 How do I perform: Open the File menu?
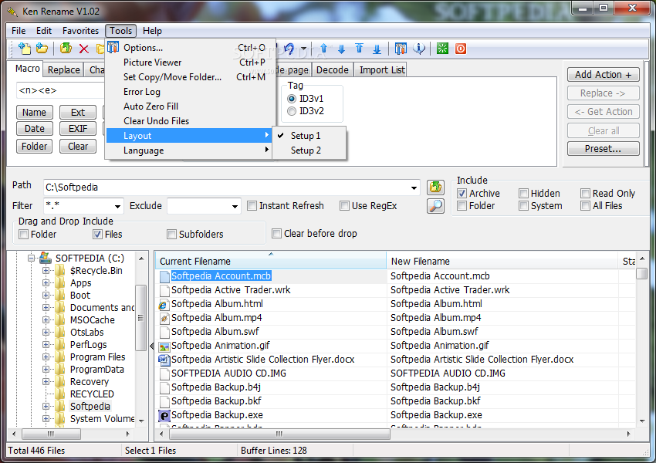(19, 31)
